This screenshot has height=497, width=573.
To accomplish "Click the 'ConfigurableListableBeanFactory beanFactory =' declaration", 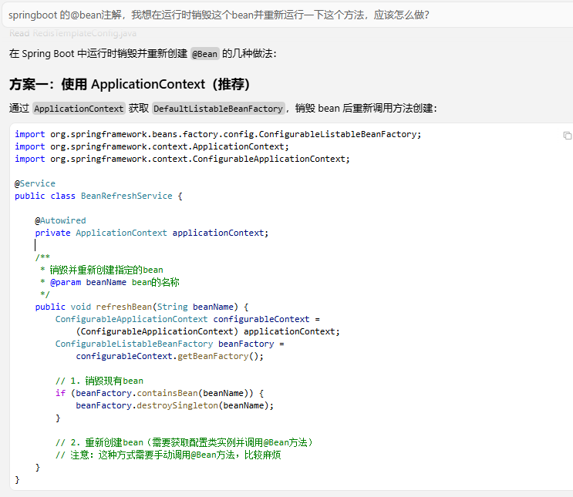I will 170,344.
